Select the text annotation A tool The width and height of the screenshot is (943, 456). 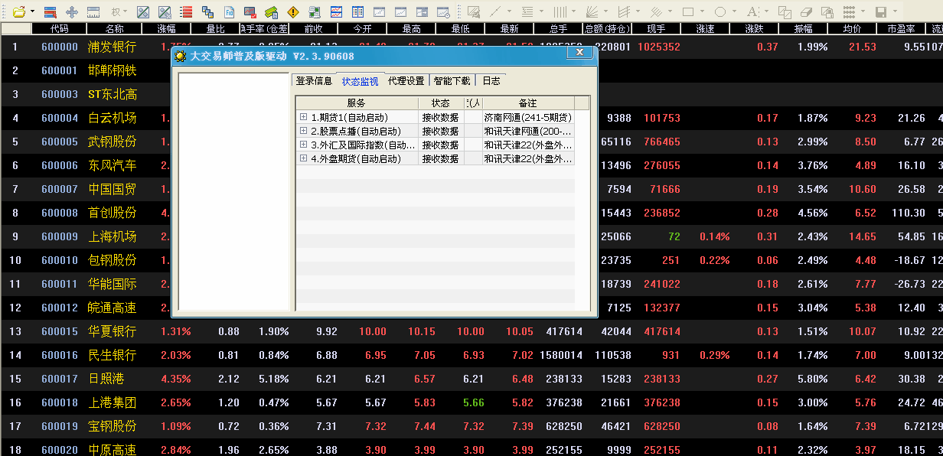[752, 12]
